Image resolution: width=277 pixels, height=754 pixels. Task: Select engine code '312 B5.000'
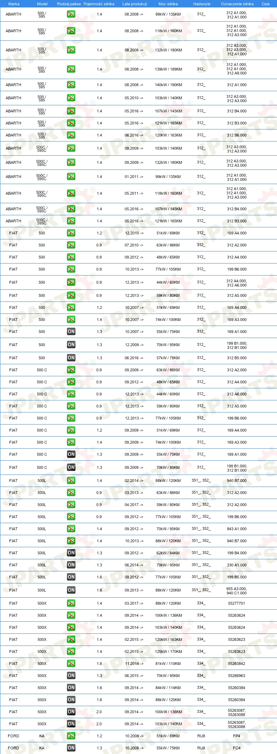point(237,358)
